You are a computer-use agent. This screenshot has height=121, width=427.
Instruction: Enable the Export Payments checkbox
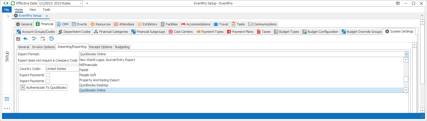(48, 75)
